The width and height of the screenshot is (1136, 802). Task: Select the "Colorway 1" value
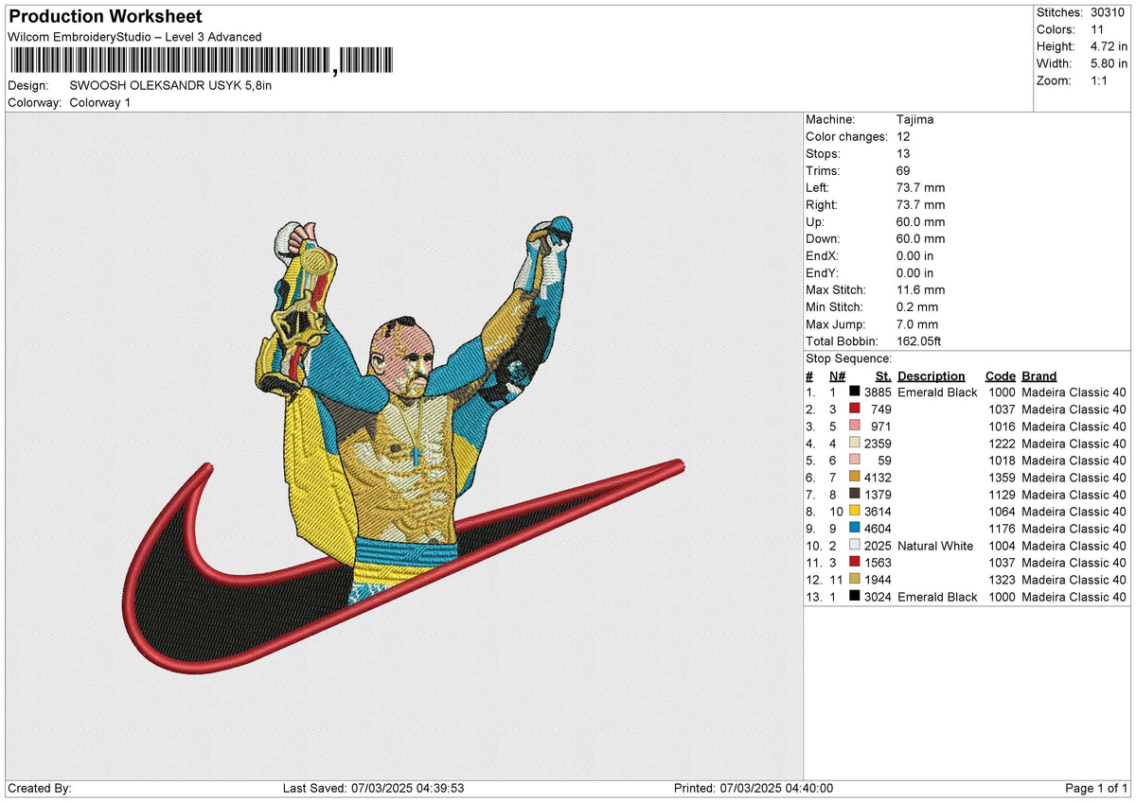coord(100,102)
